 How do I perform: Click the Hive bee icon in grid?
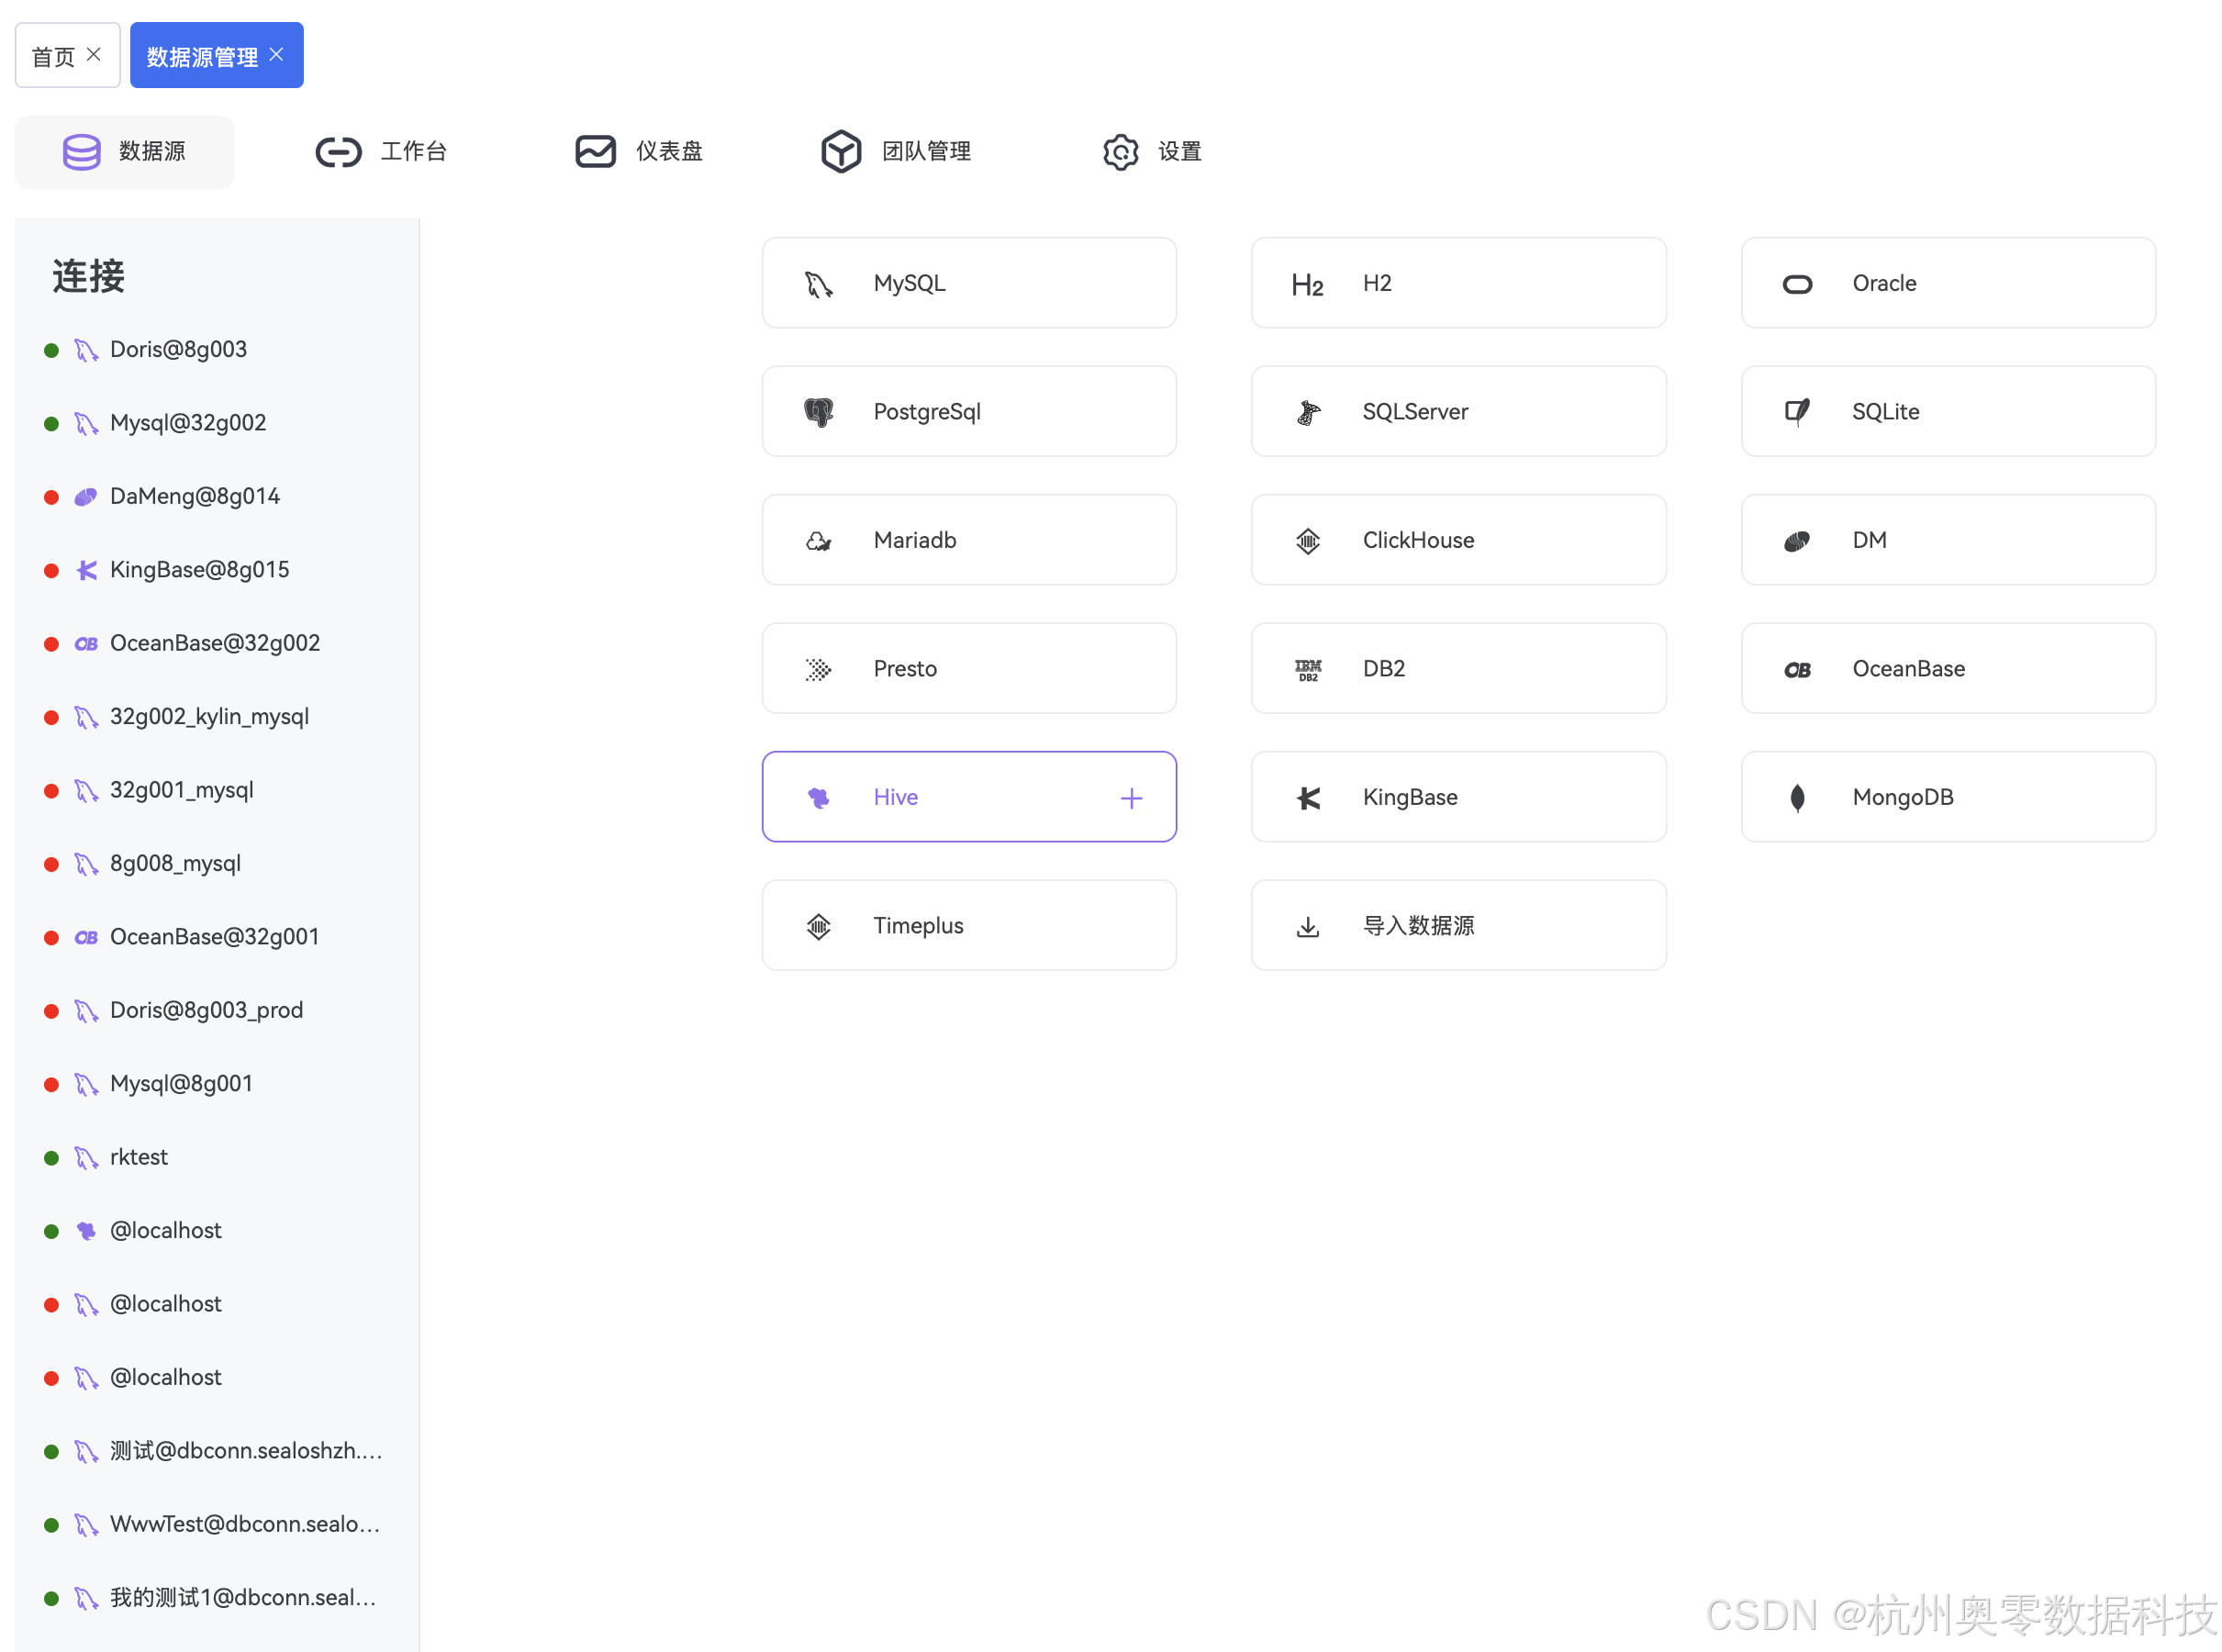point(818,798)
